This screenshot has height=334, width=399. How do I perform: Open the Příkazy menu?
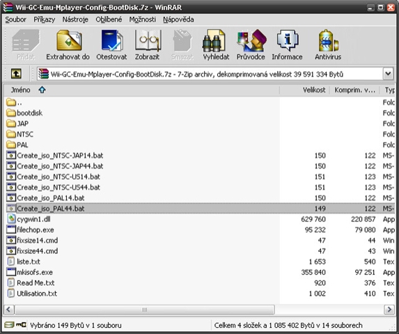pyautogui.click(x=45, y=19)
